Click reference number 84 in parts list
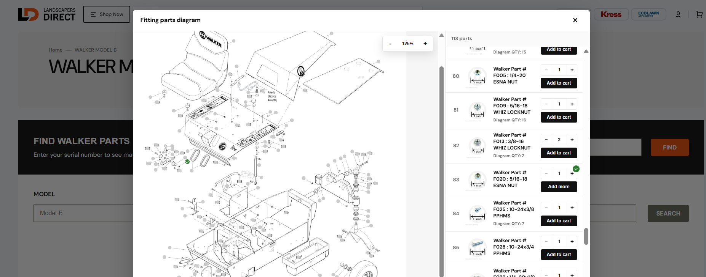The image size is (706, 277). 456,214
